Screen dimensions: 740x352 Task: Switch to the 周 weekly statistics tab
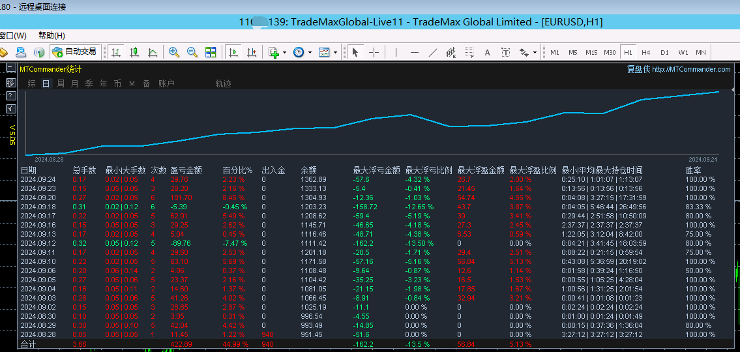61,83
